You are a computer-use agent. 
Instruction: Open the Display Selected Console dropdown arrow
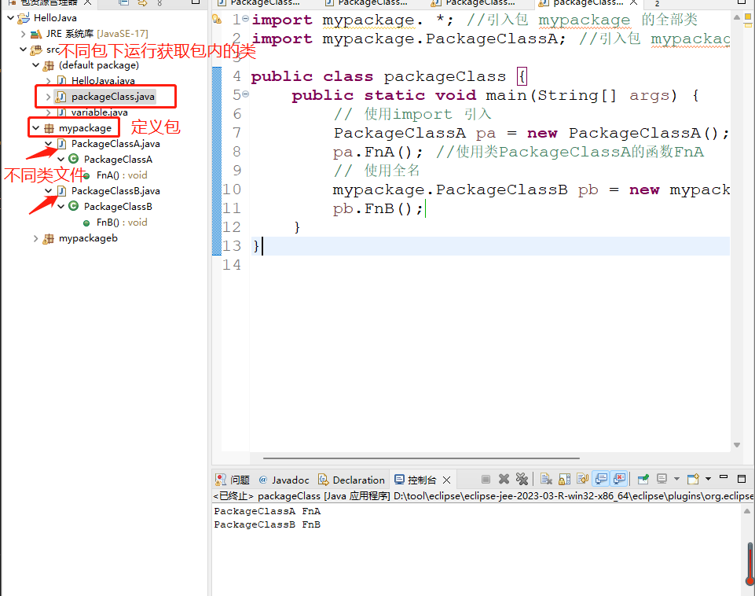click(676, 479)
